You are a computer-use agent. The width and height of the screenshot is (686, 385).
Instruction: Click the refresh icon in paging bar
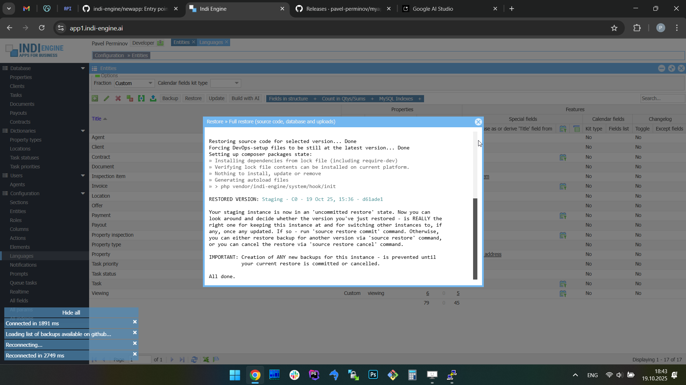point(194,360)
